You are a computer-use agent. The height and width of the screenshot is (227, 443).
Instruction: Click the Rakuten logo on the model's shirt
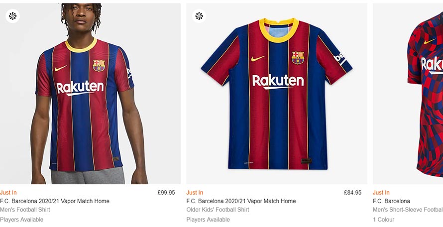(x=80, y=88)
